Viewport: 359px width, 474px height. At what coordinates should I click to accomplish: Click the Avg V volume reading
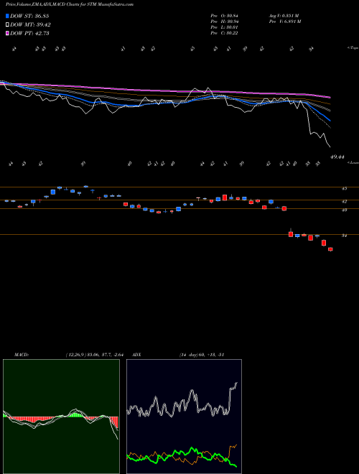point(284,16)
